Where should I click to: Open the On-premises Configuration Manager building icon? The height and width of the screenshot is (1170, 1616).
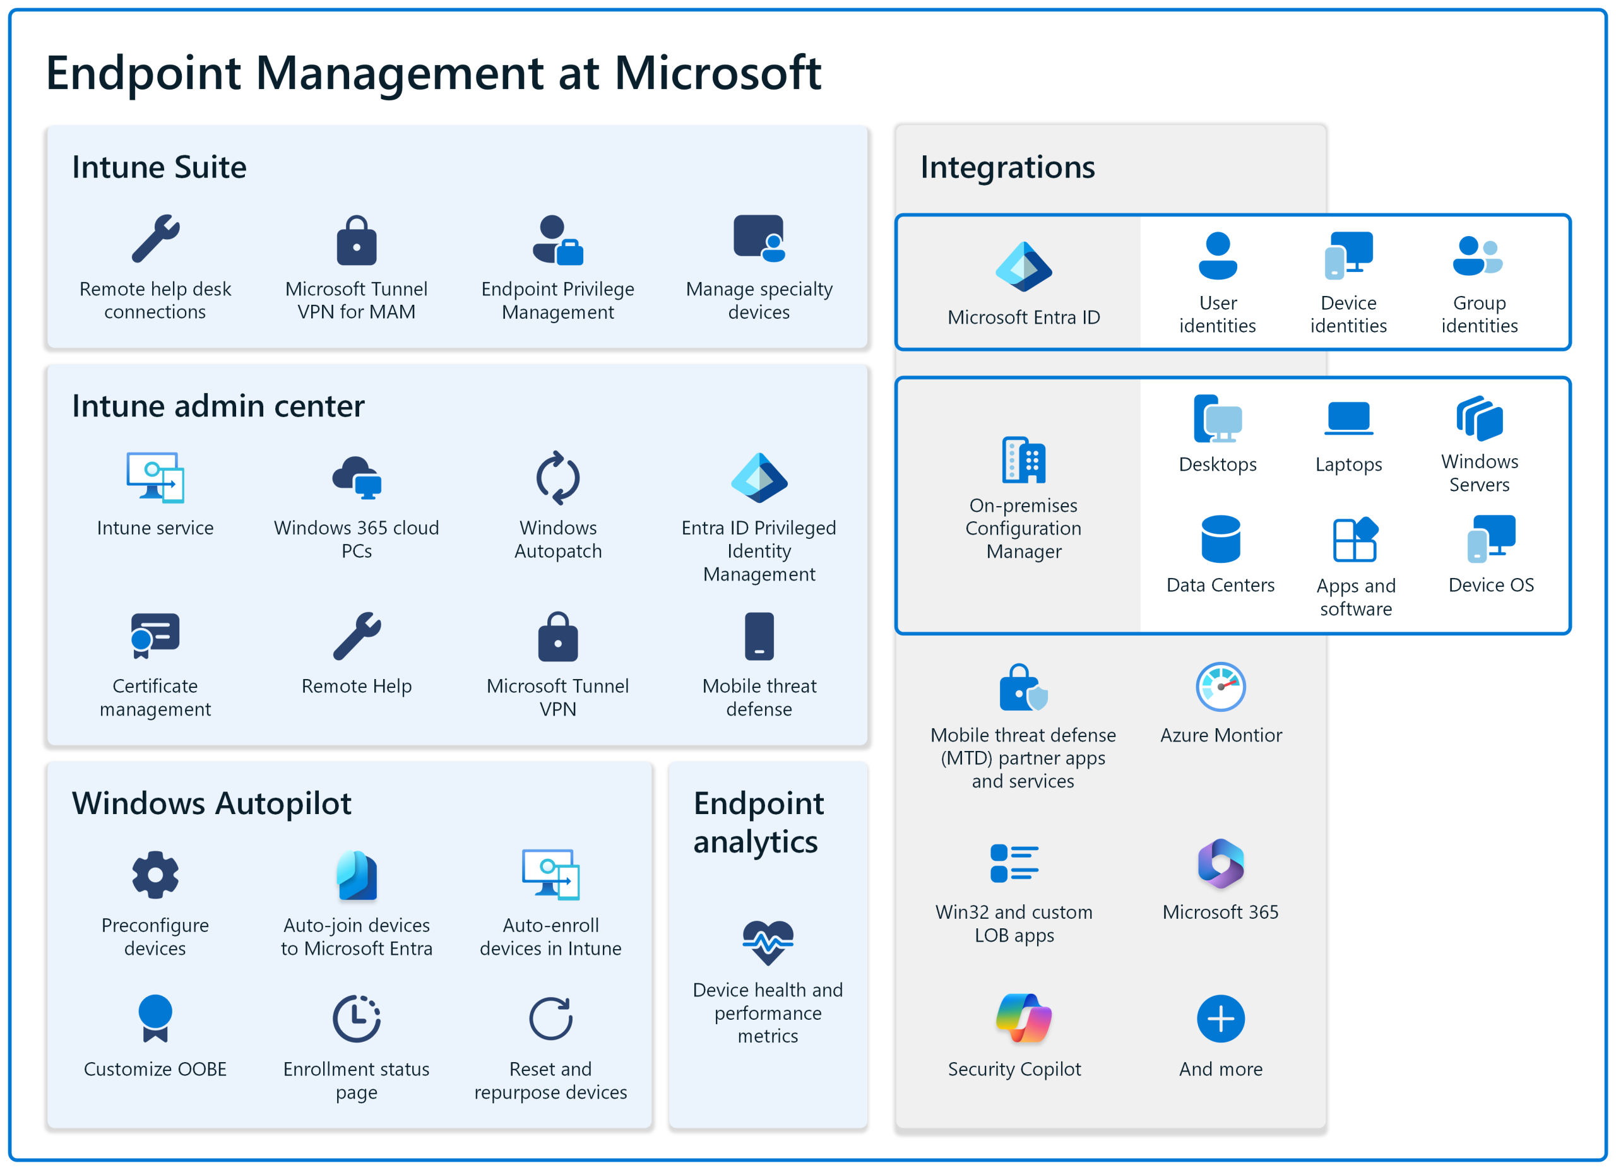[1023, 459]
